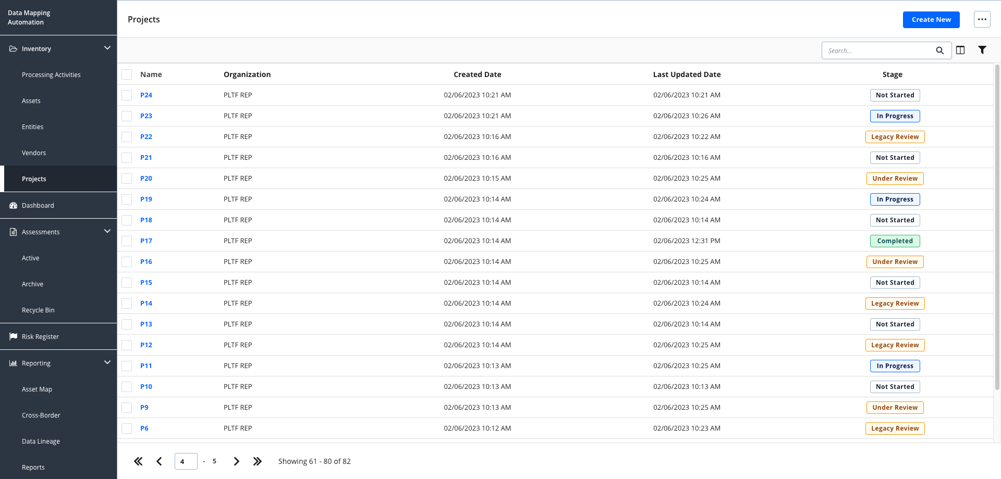Navigate to Risk Register
The image size is (1001, 479).
40,337
